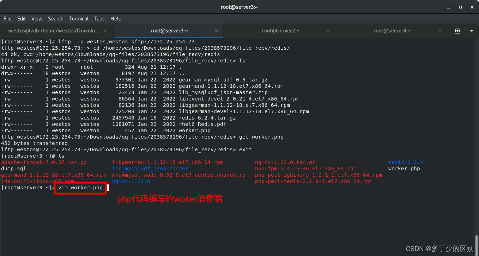This screenshot has width=479, height=256.
Task: Click the blue lib_mysqludf_json-master directory name
Action: click(x=150, y=169)
